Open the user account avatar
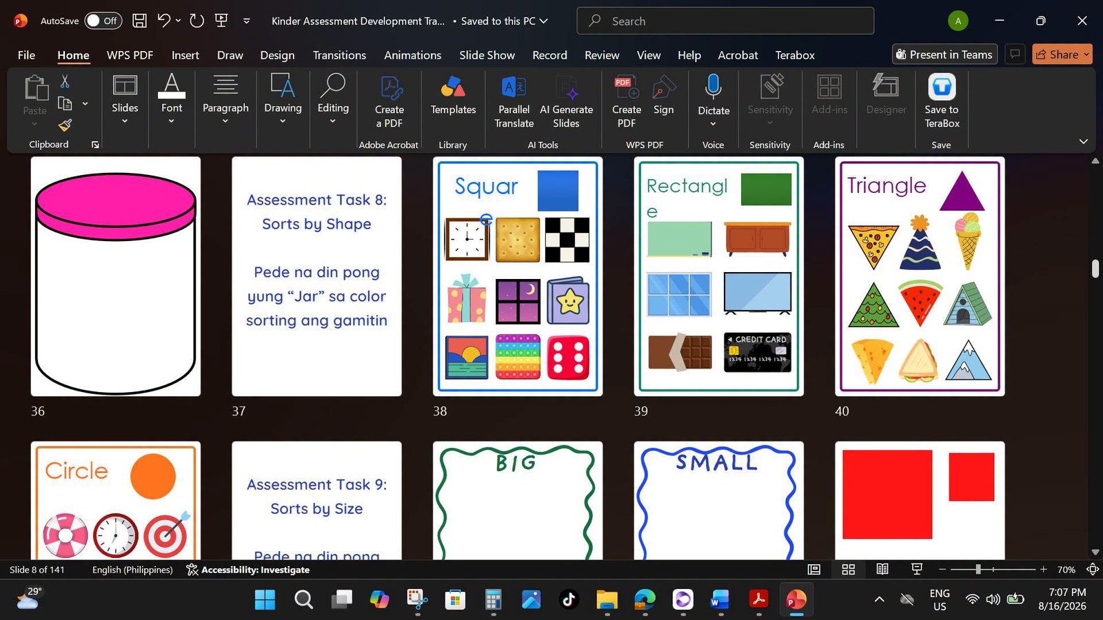Viewport: 1103px width, 620px height. pos(958,21)
